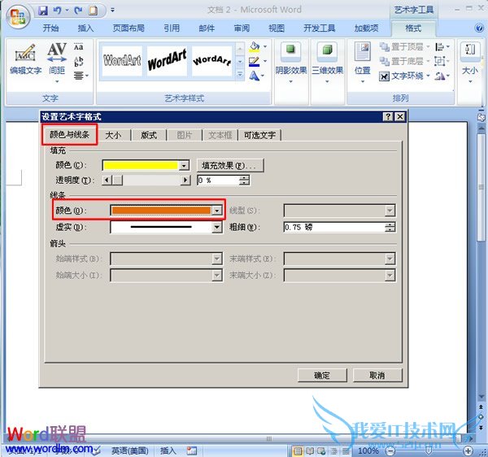Image resolution: width=488 pixels, height=457 pixels.
Task: Click the status bar 插入 mode indicator
Action: tap(168, 450)
